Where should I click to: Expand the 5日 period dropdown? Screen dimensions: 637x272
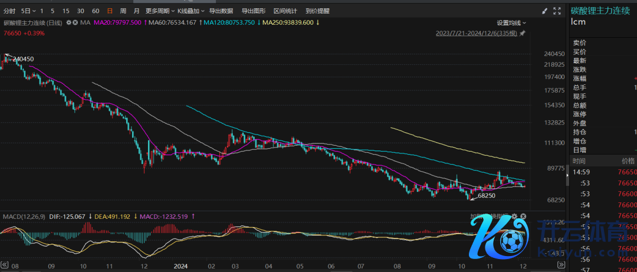tap(28, 11)
